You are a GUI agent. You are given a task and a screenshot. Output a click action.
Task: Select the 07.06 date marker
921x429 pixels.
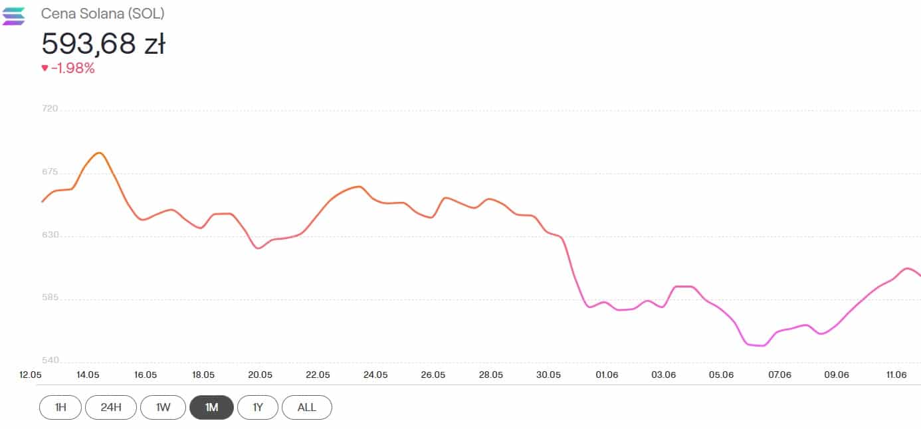pyautogui.click(x=779, y=375)
